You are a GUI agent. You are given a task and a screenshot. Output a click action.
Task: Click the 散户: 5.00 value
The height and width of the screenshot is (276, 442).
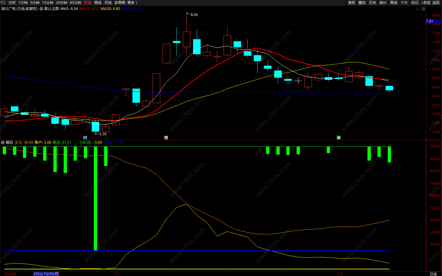click(x=43, y=143)
